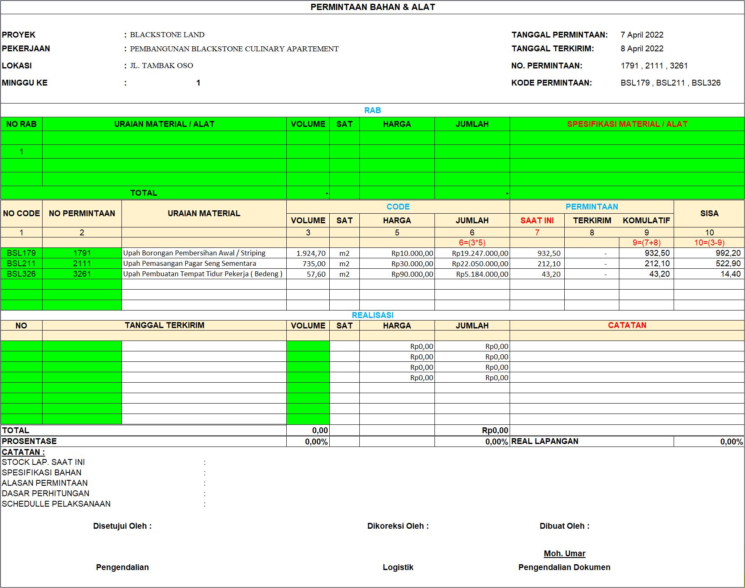The width and height of the screenshot is (745, 588).
Task: Select the remaining value 992,20
Action: click(x=728, y=253)
